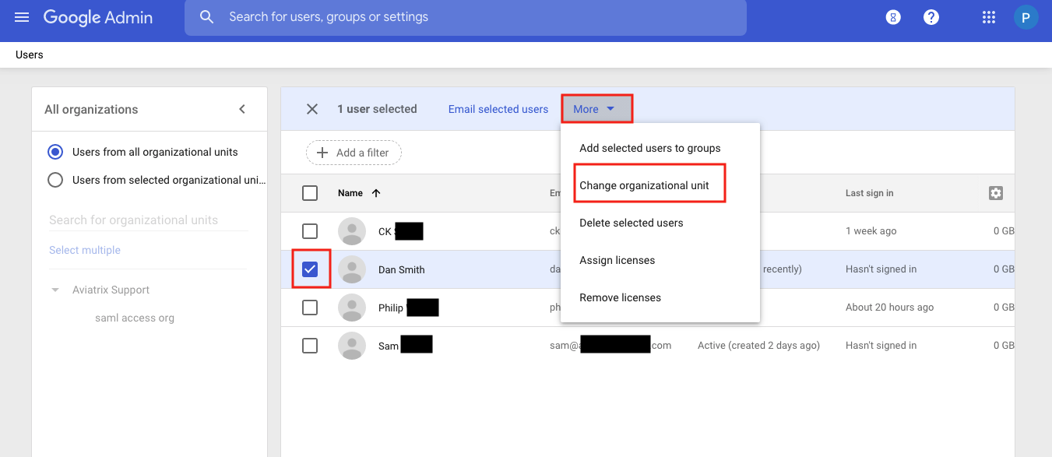
Task: Focus the organizational units search field
Action: click(x=148, y=220)
